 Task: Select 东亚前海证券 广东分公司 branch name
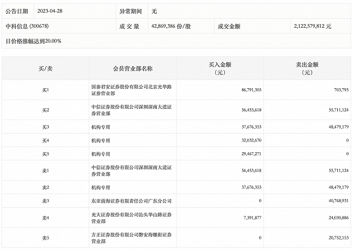[x=125, y=201]
